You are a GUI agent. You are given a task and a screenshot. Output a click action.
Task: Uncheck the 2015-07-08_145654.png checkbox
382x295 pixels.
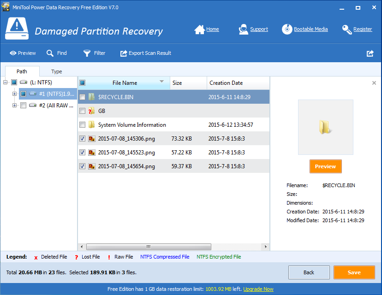[82, 166]
